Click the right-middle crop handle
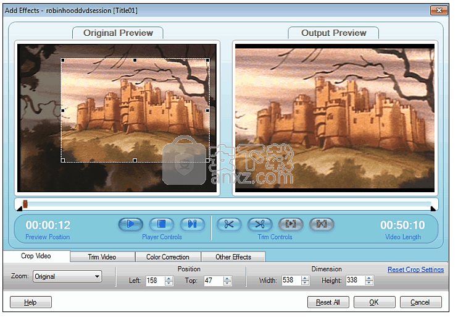The width and height of the screenshot is (458, 322). click(207, 111)
